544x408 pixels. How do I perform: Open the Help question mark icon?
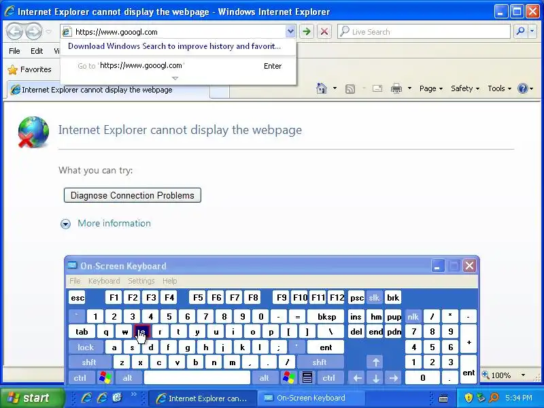pyautogui.click(x=522, y=88)
